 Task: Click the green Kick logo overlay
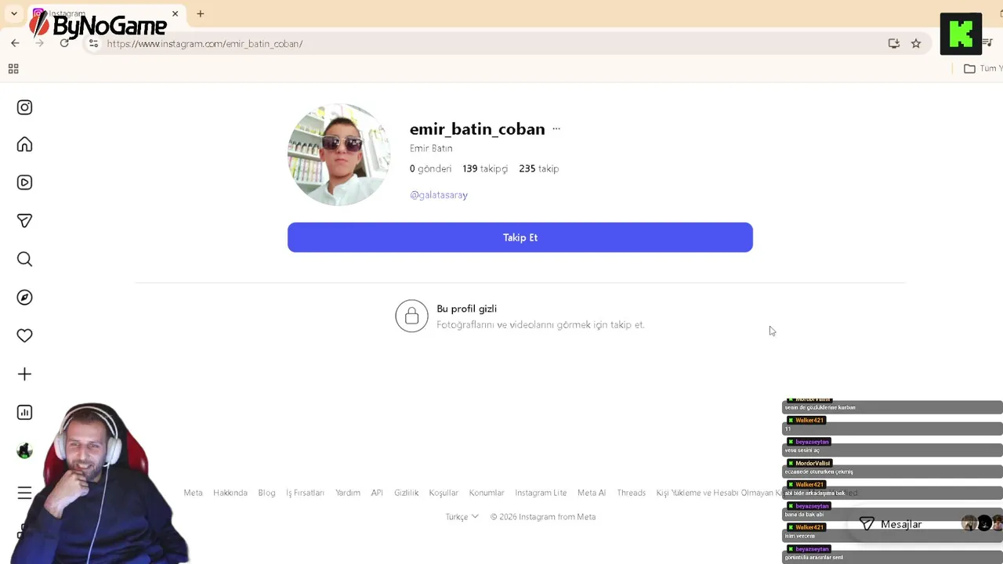pos(961,34)
